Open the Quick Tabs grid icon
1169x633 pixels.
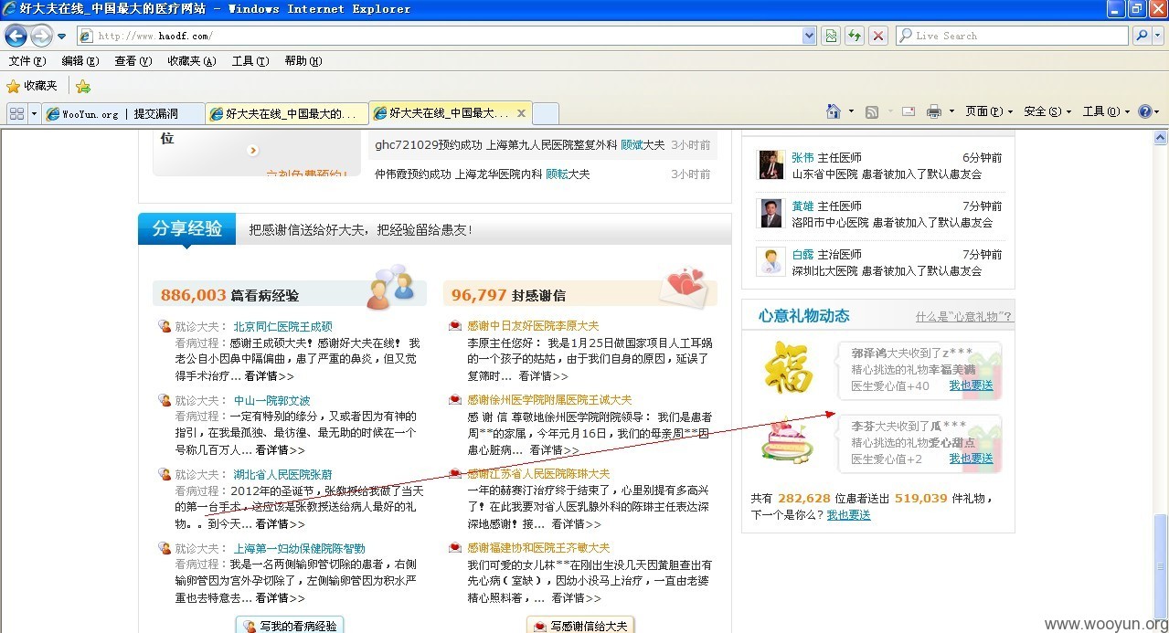16,113
